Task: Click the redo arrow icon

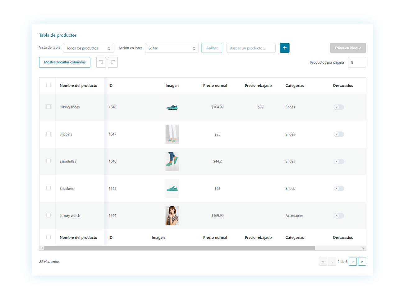Action: (113, 62)
